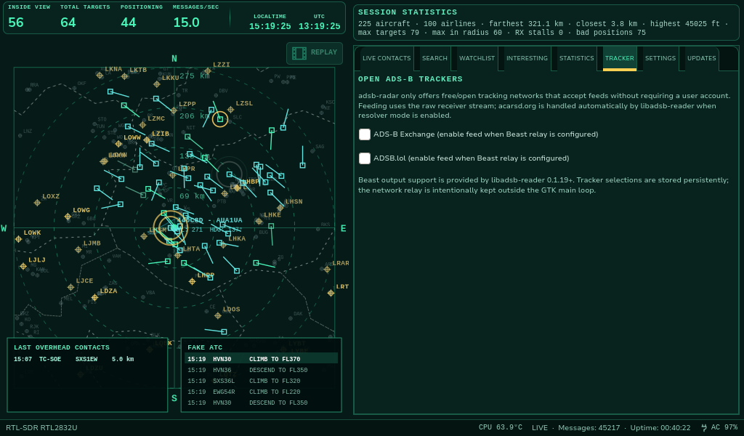
Task: Click the LOWK airport marker
Action: (x=18, y=239)
